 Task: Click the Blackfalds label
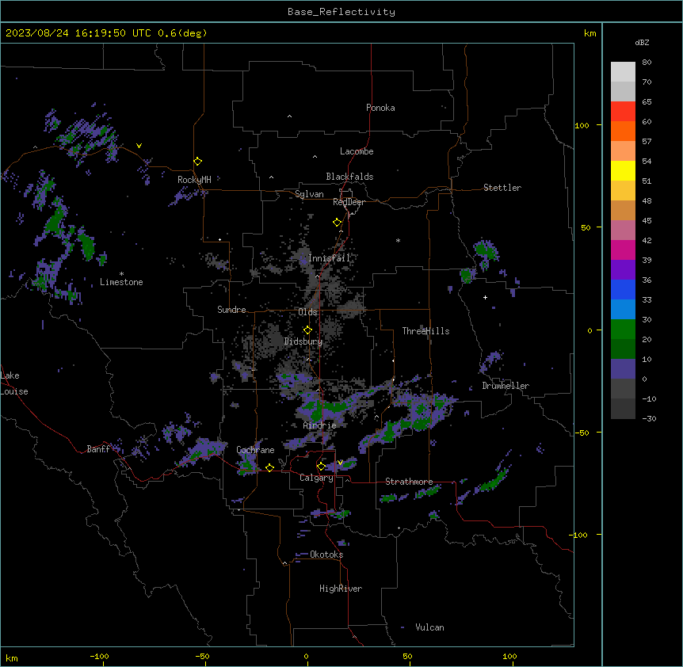(x=349, y=177)
